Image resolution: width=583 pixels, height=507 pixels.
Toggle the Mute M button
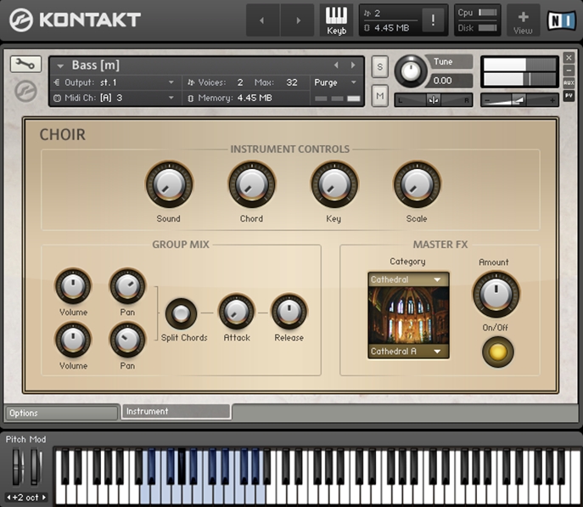coord(379,96)
